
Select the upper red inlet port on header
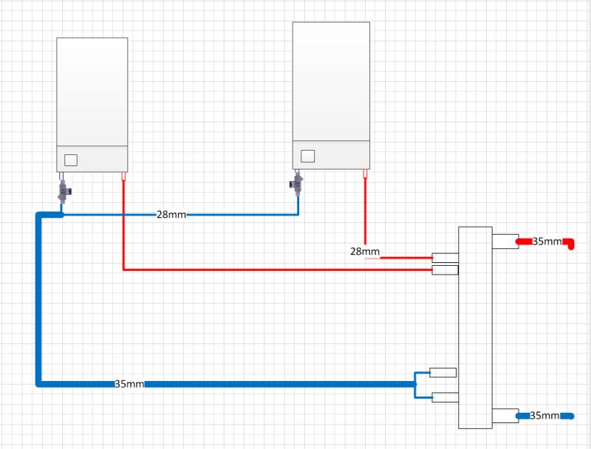pos(445,258)
